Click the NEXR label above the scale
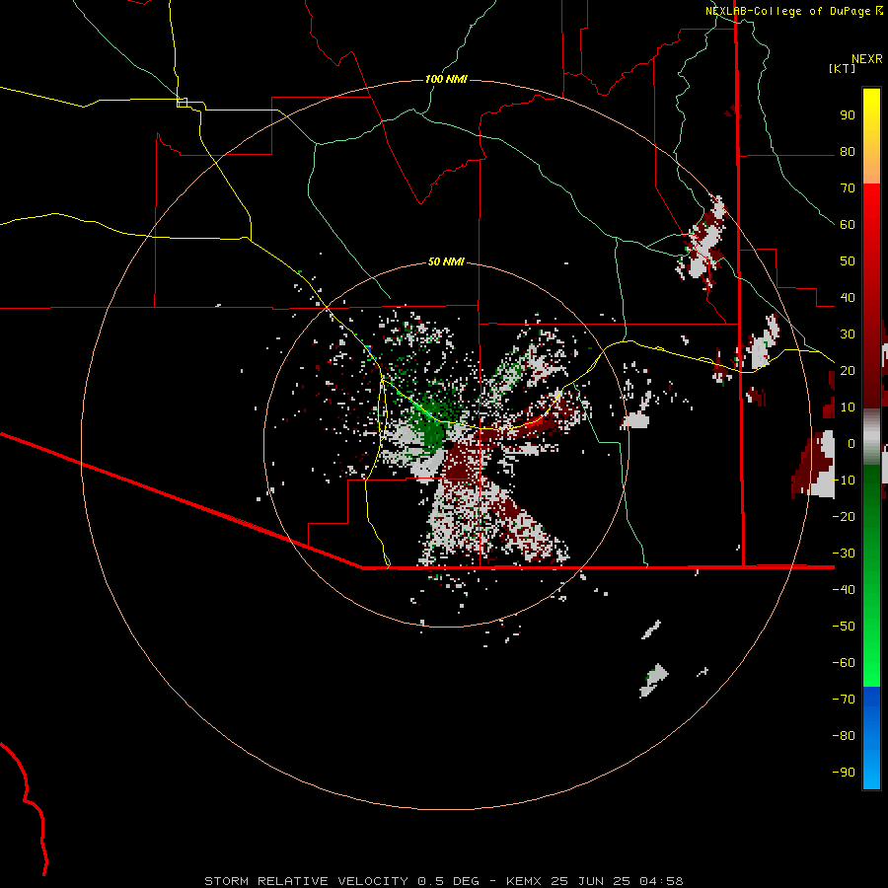This screenshot has height=888, width=888. coord(866,59)
